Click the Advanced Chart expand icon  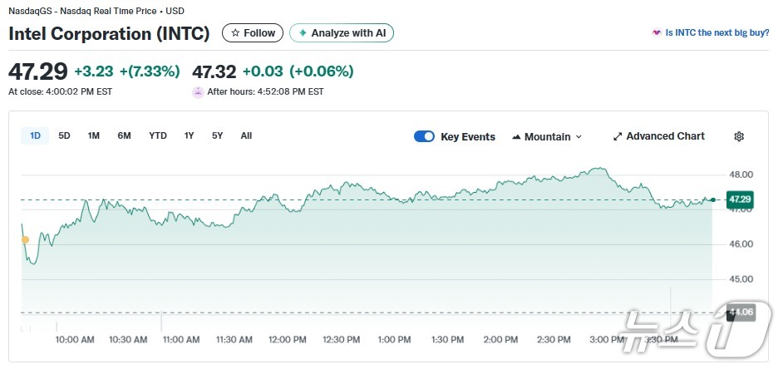(618, 136)
